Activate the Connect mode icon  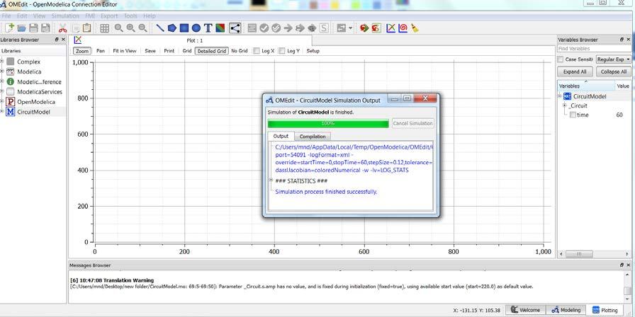click(235, 28)
